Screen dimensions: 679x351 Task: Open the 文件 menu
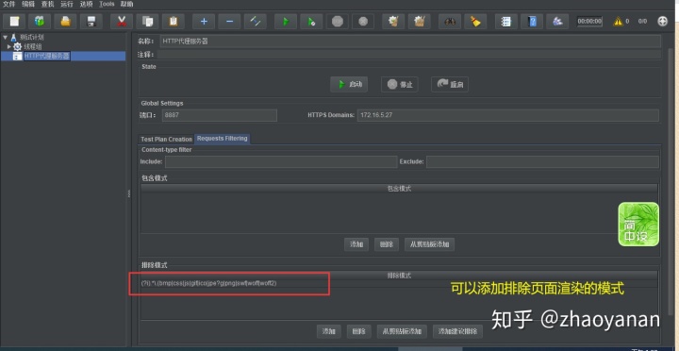(x=8, y=4)
